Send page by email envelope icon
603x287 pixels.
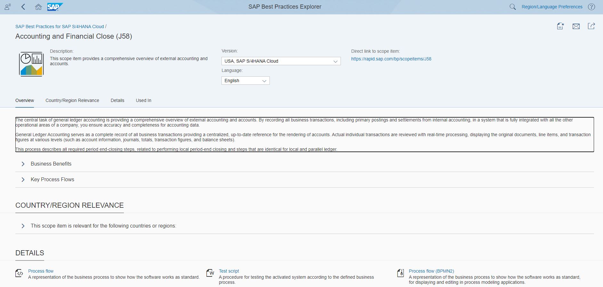576,26
